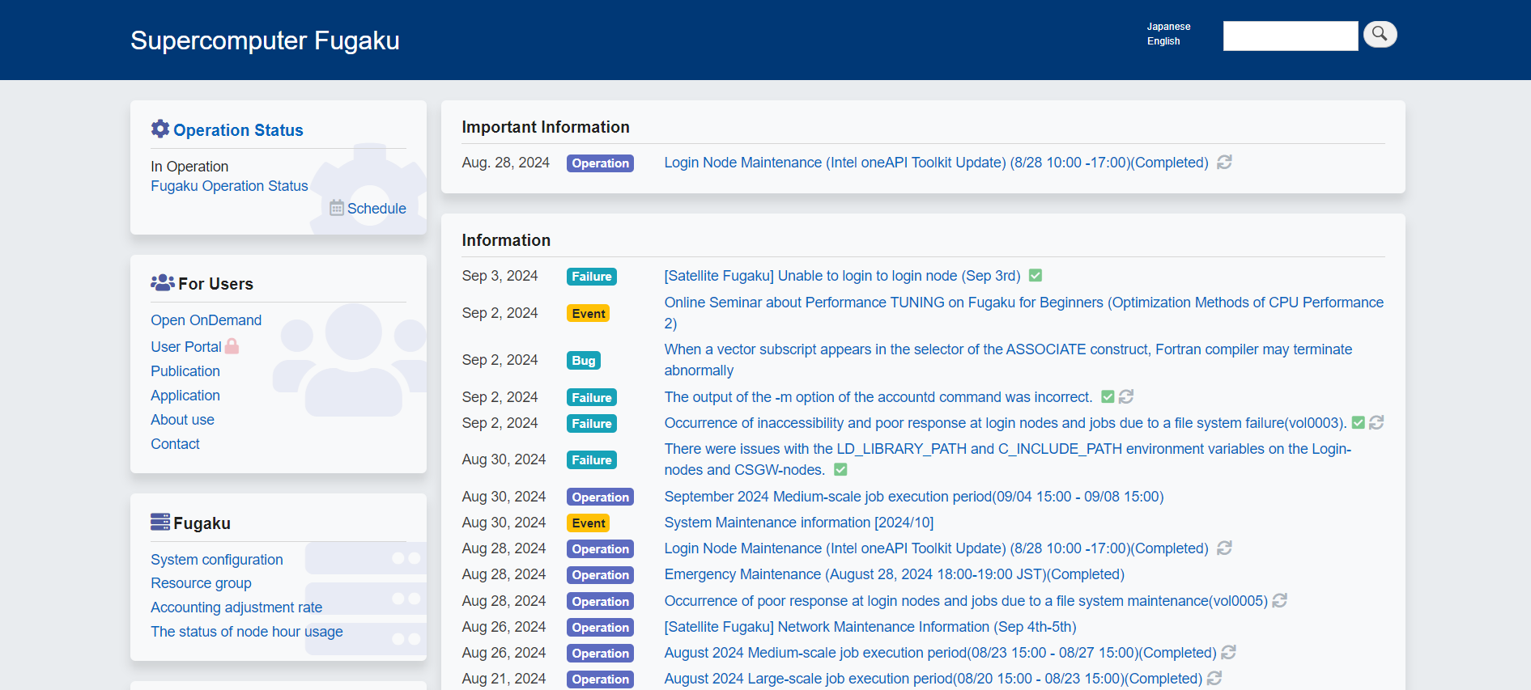Click green checkmark beside Satellite Fugaku login failure
This screenshot has width=1531, height=690.
[1035, 276]
